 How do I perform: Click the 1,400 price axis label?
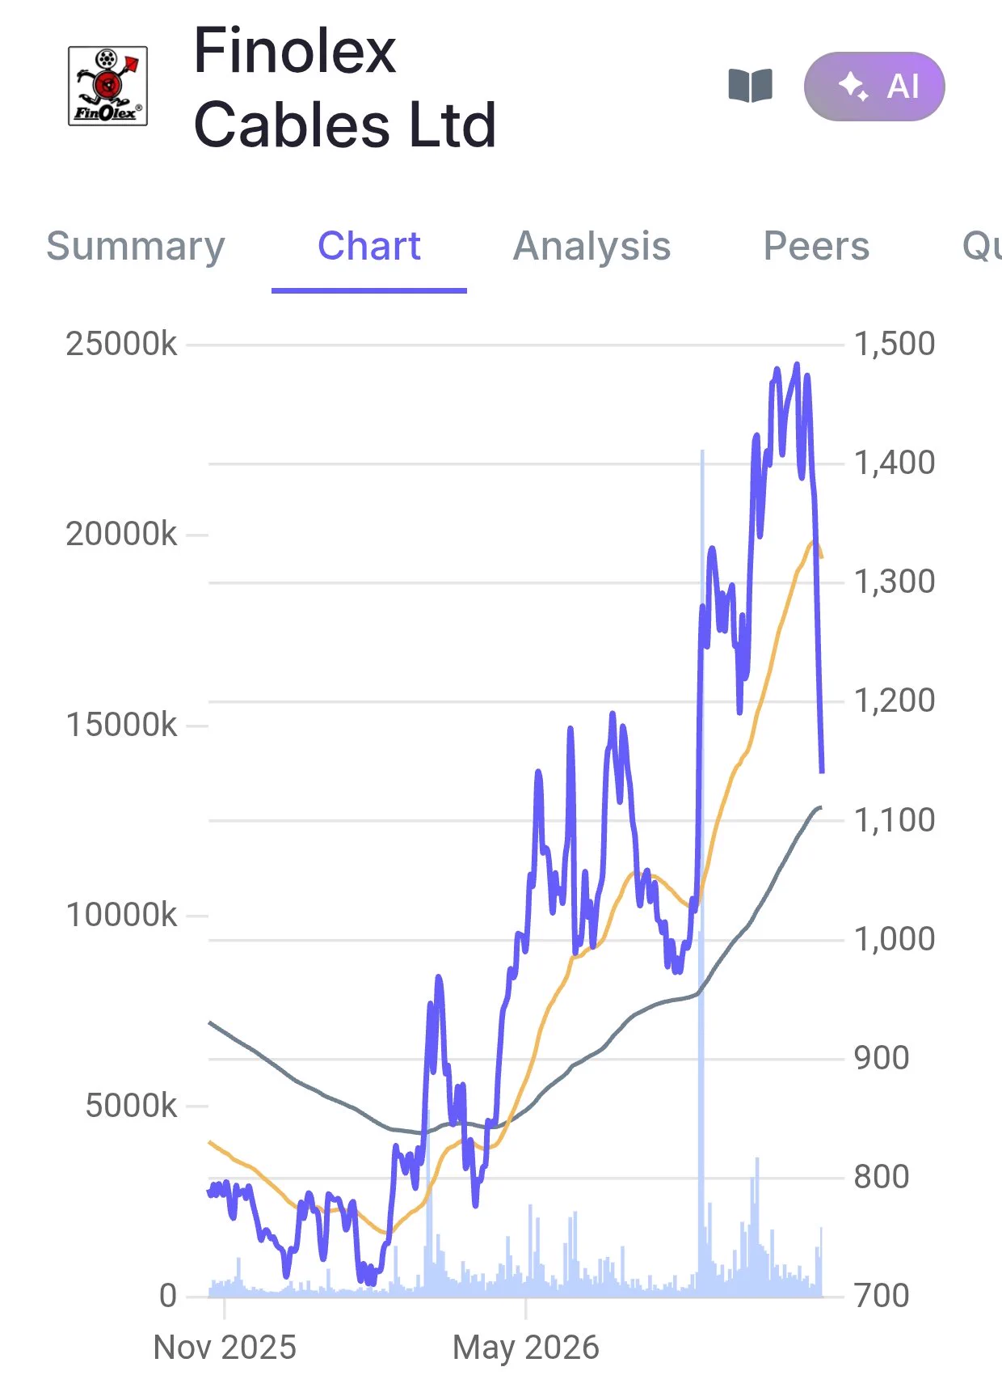coord(895,463)
